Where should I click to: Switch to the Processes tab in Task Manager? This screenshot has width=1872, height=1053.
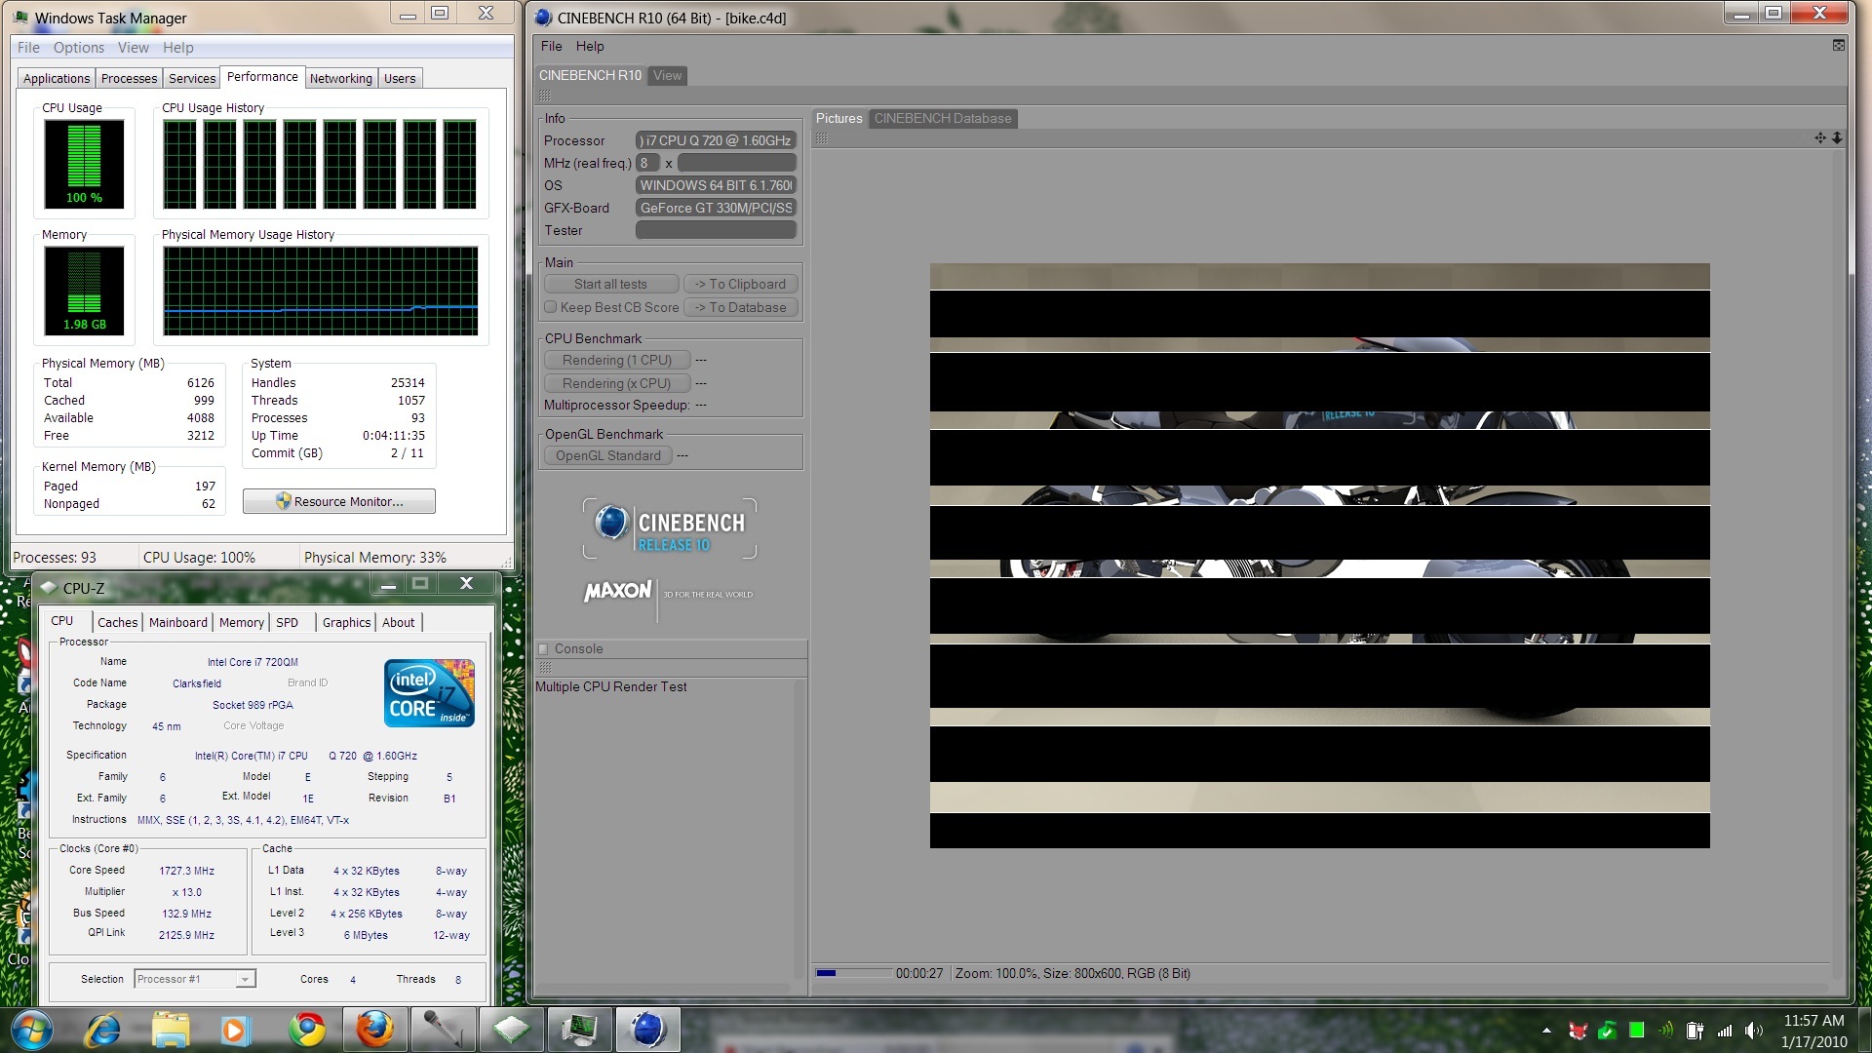coord(129,79)
